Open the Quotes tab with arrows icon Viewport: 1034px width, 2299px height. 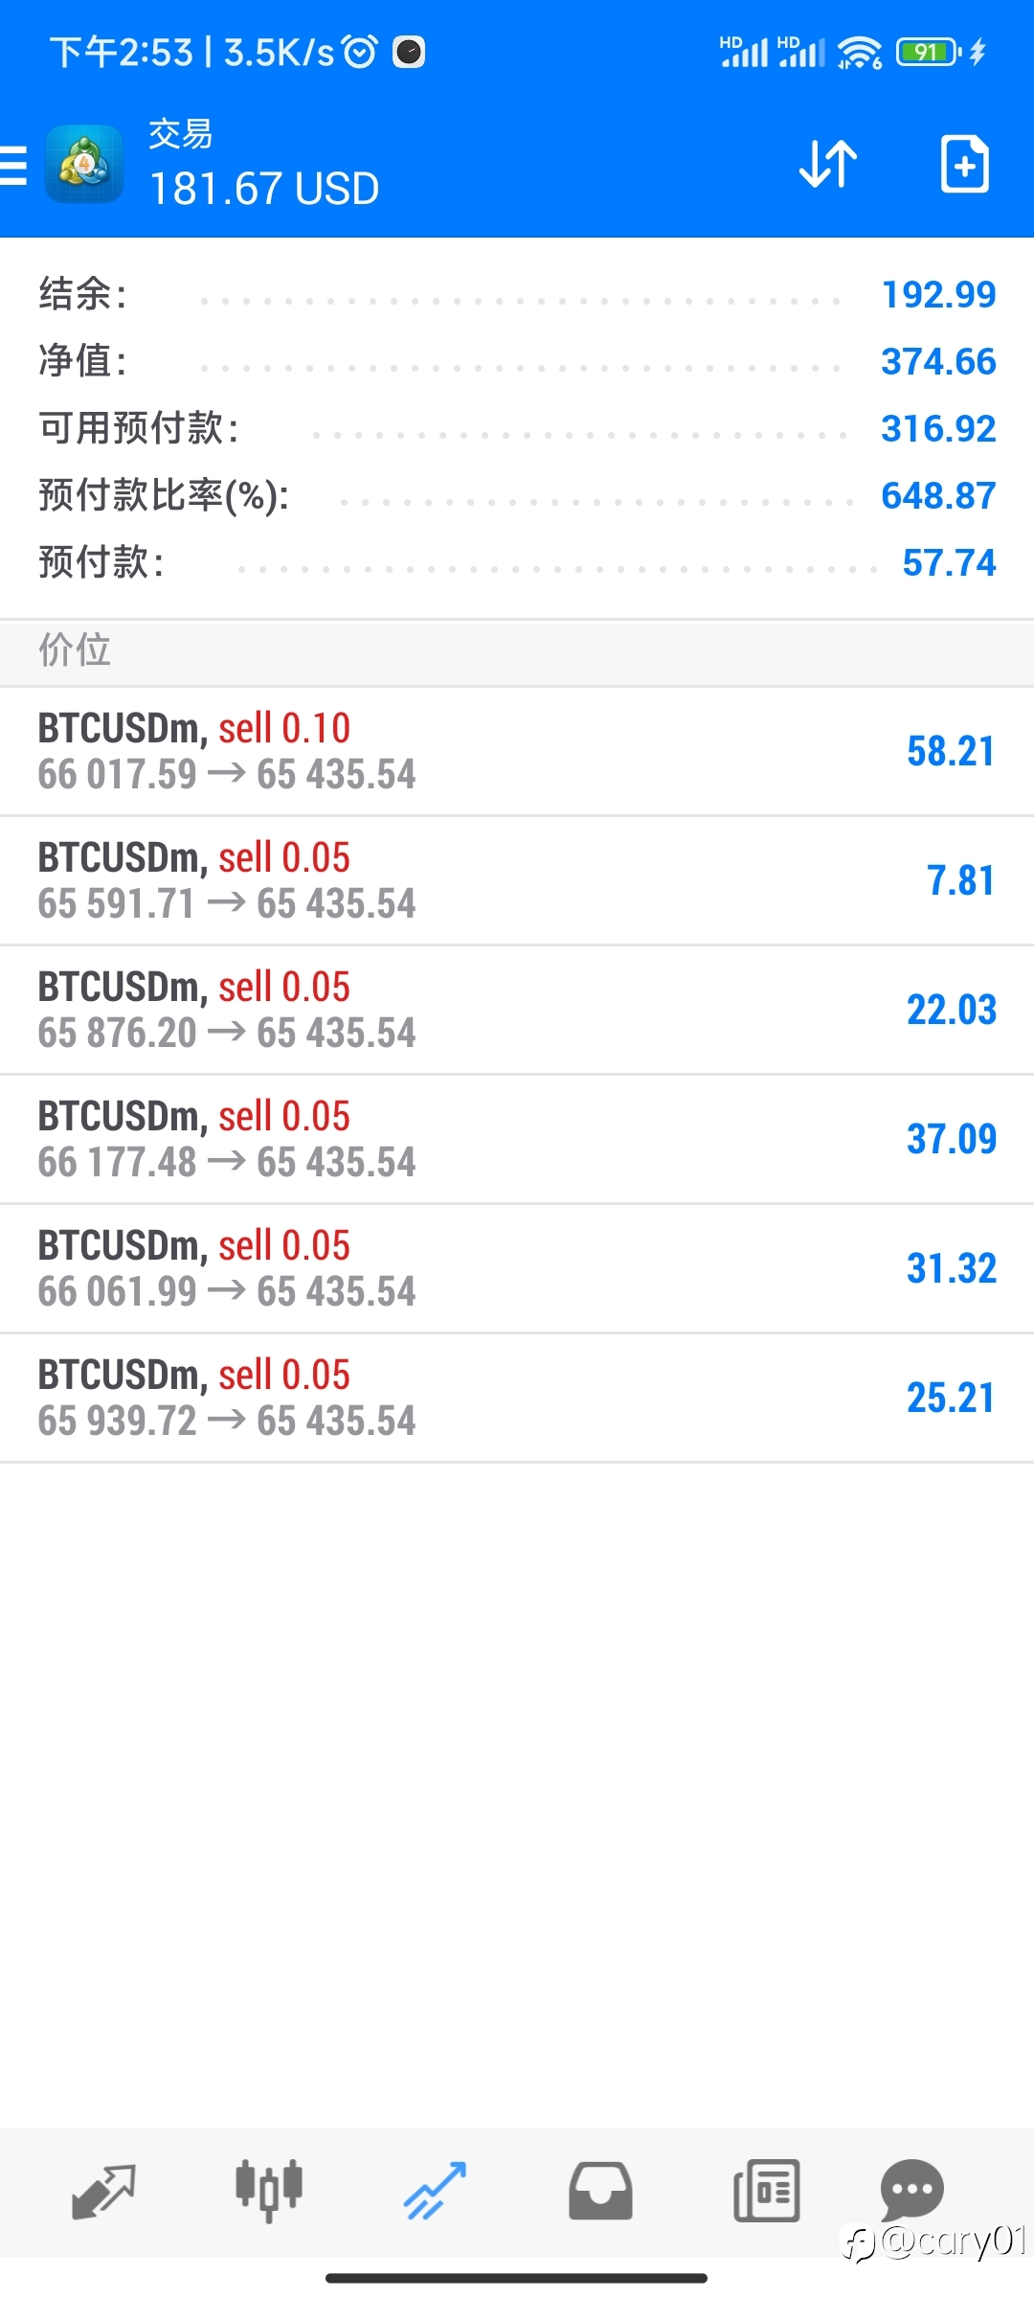pyautogui.click(x=103, y=2192)
